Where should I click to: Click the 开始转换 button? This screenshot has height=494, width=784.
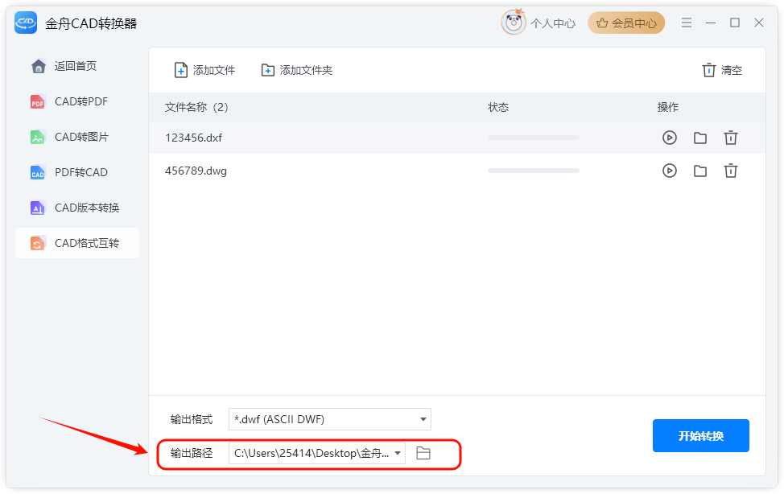[700, 435]
